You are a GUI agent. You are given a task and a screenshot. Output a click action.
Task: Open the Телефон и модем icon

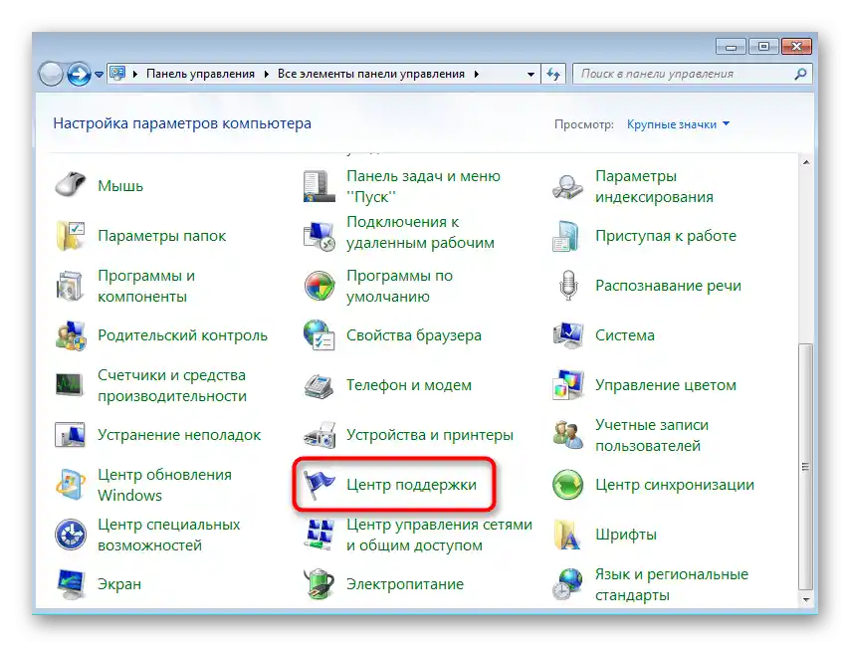point(319,385)
